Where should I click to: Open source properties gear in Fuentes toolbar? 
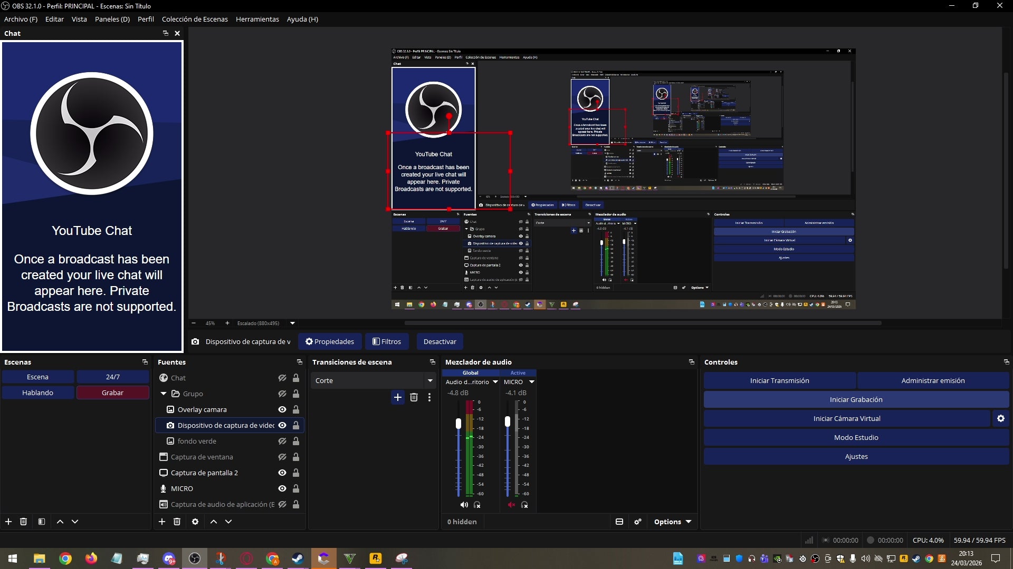click(x=195, y=522)
